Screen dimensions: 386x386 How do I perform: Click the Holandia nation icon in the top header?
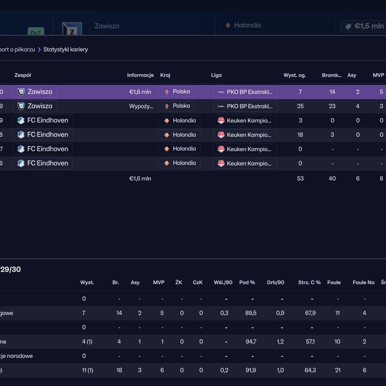click(x=228, y=25)
